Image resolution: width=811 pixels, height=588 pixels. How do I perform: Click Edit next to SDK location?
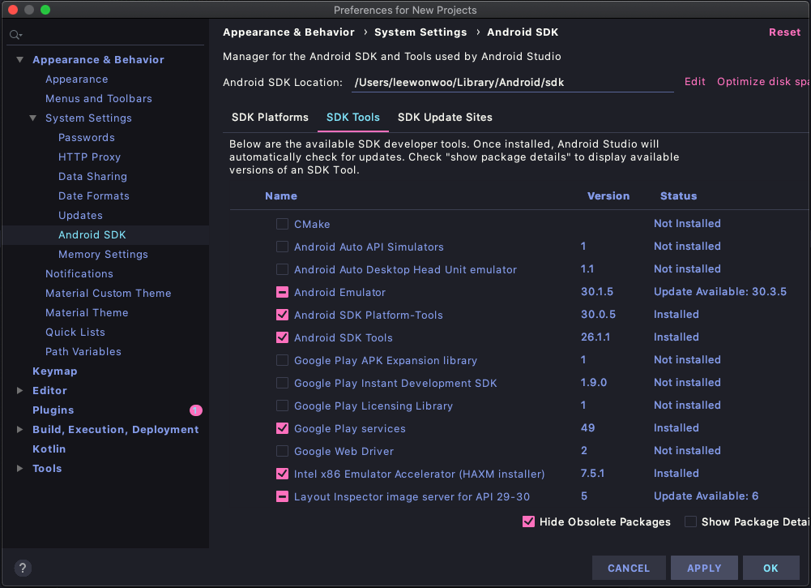tap(694, 82)
